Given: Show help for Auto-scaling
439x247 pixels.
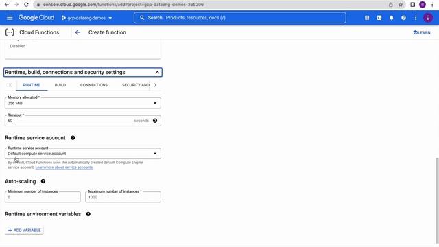Looking at the screenshot, I should 43,181.
